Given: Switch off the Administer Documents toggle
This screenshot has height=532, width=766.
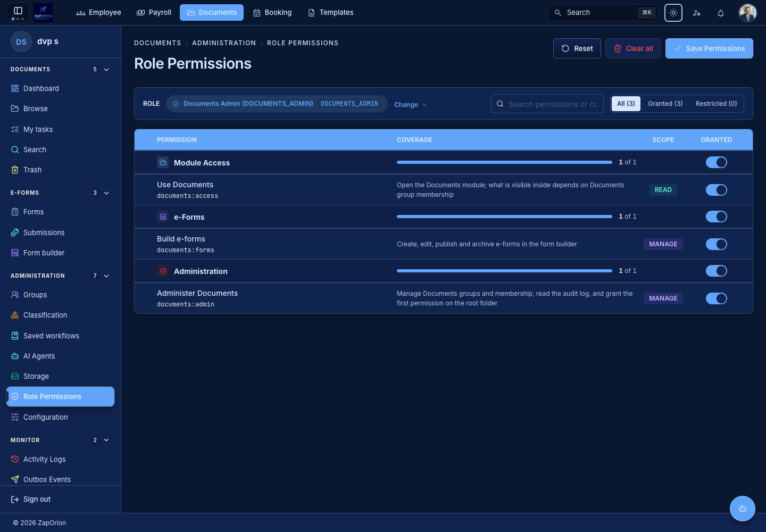Looking at the screenshot, I should click(717, 298).
